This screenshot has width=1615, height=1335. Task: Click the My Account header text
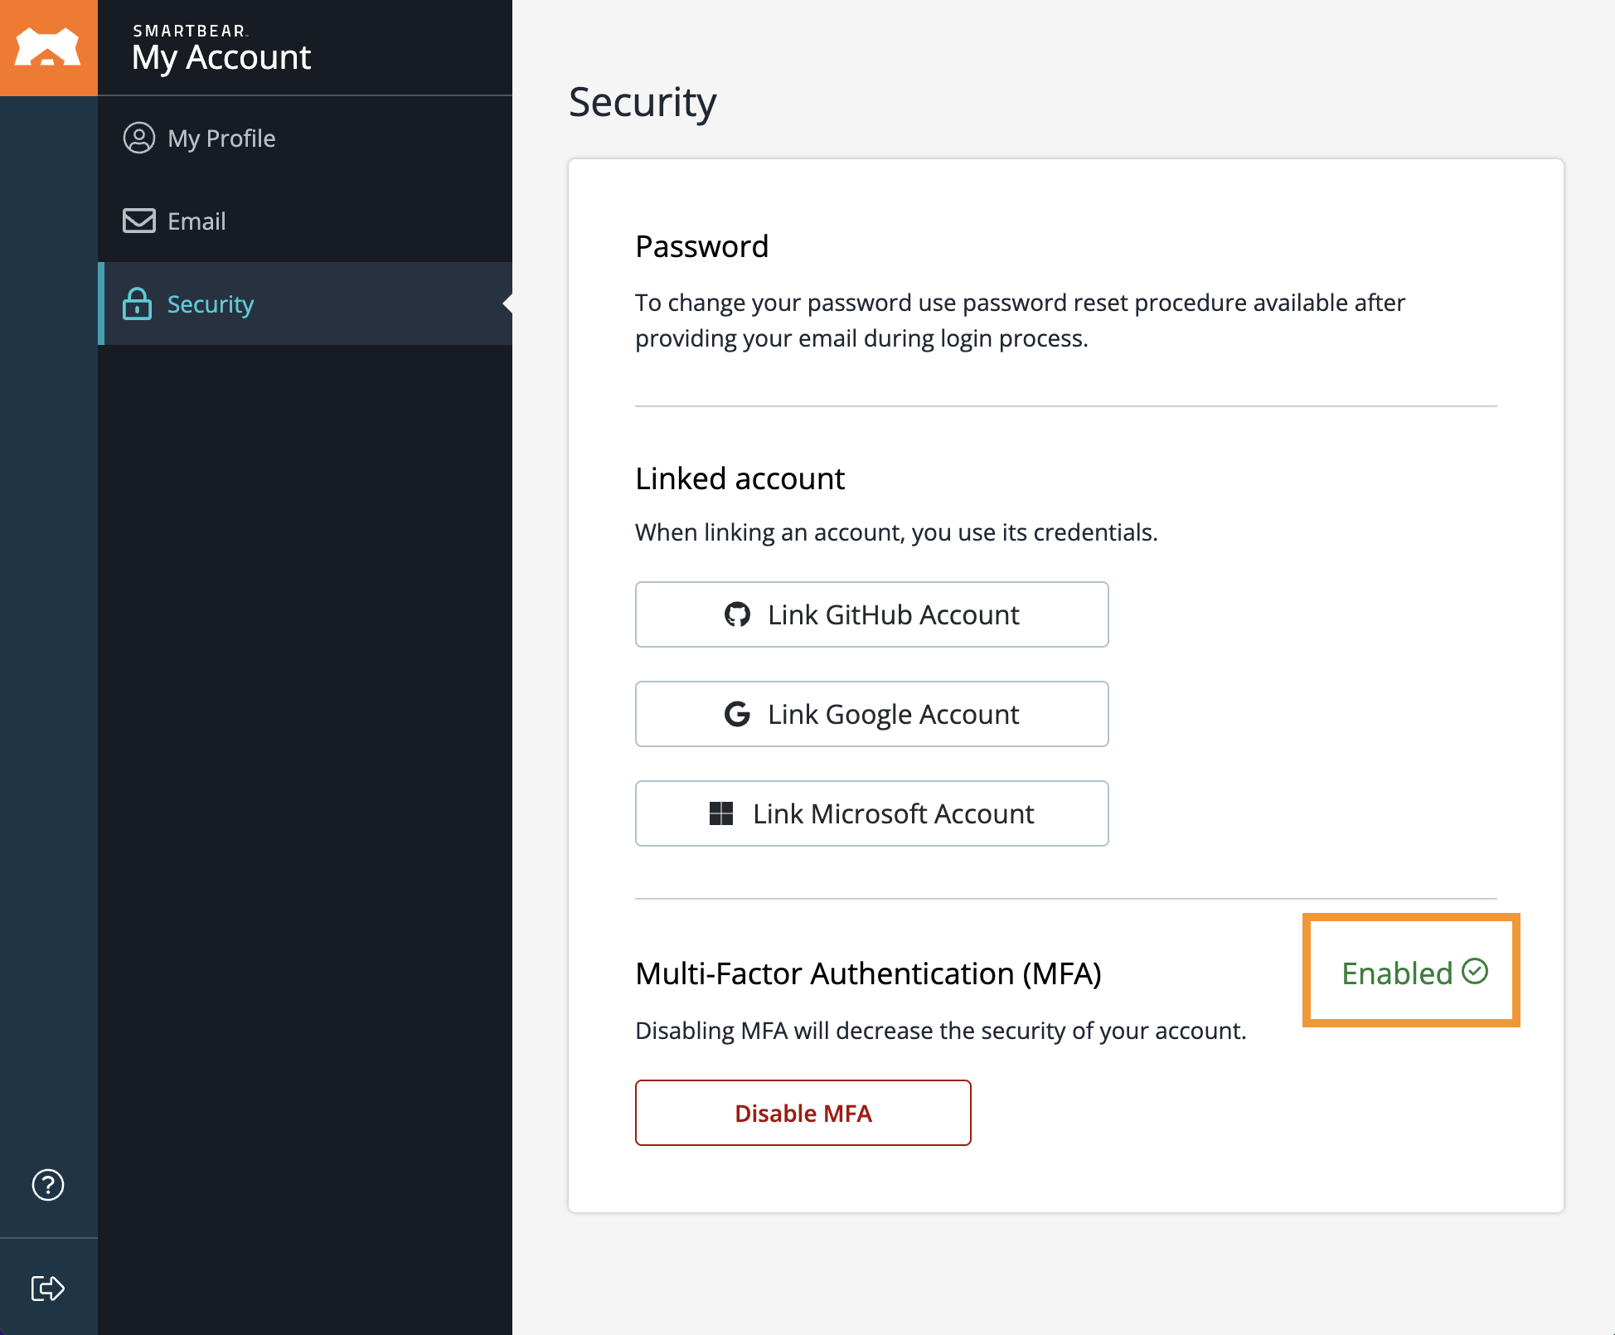pyautogui.click(x=222, y=57)
